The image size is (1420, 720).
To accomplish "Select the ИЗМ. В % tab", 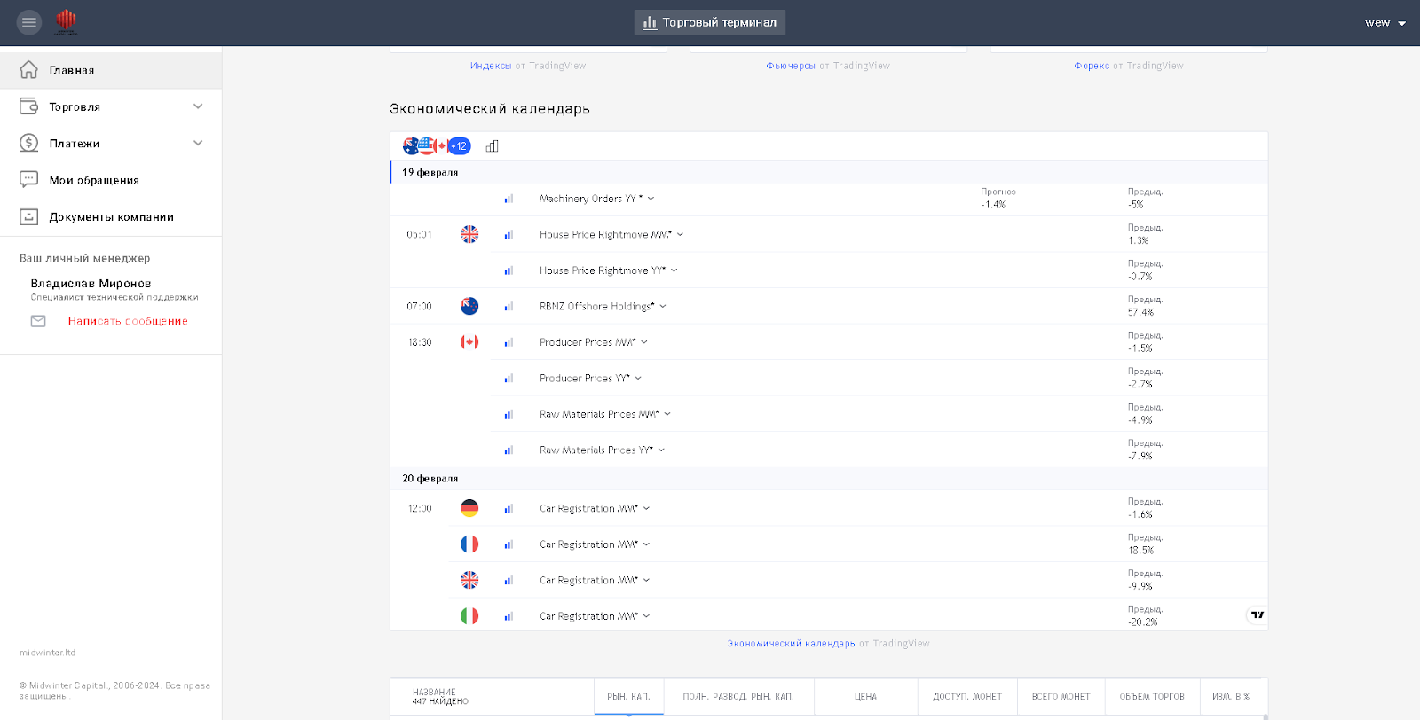I will coord(1231,697).
